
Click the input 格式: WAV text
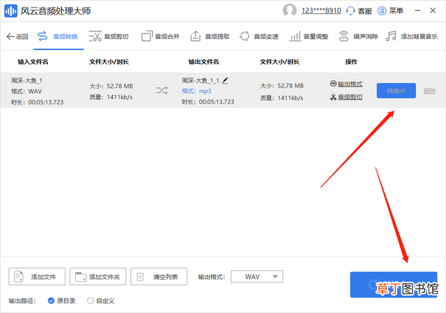pos(26,91)
